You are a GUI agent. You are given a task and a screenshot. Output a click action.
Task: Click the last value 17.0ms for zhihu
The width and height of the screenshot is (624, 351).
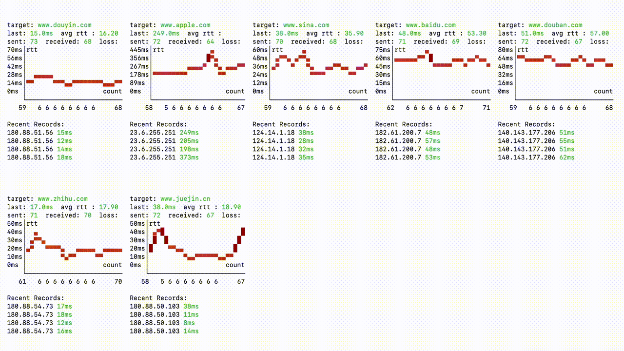pyautogui.click(x=41, y=207)
